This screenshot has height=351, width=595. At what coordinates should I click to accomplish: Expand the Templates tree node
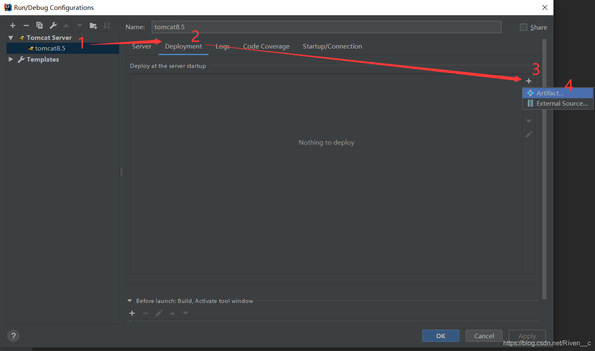11,60
